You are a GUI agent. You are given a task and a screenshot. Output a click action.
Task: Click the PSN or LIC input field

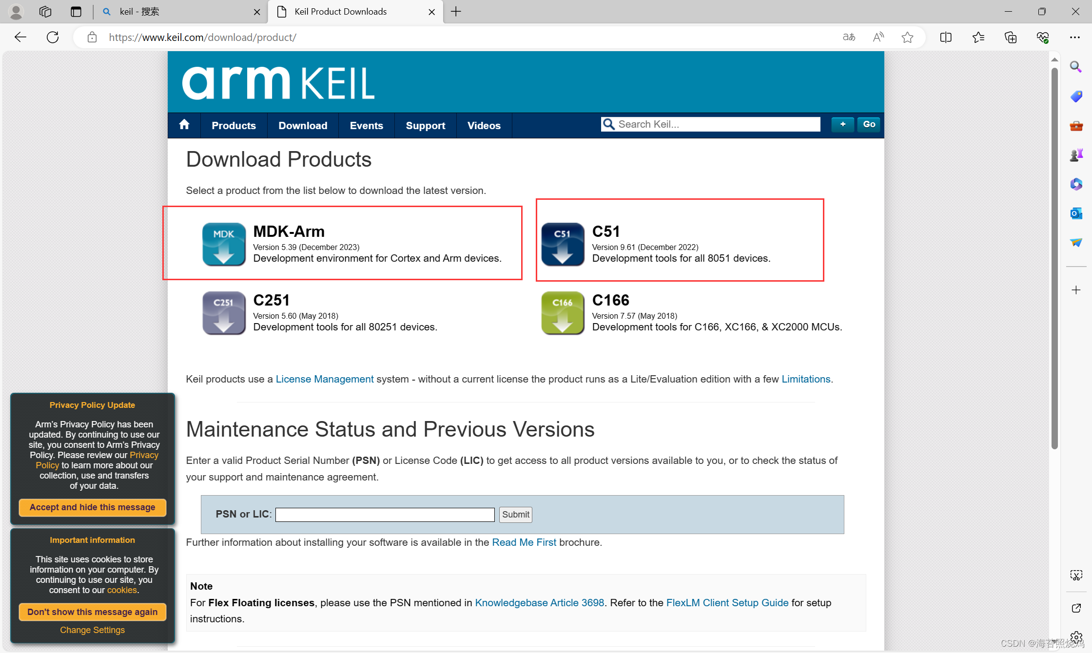tap(385, 514)
